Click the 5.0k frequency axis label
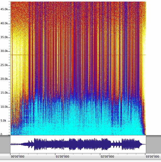The height and width of the screenshot is (162, 161). (x=3, y=121)
